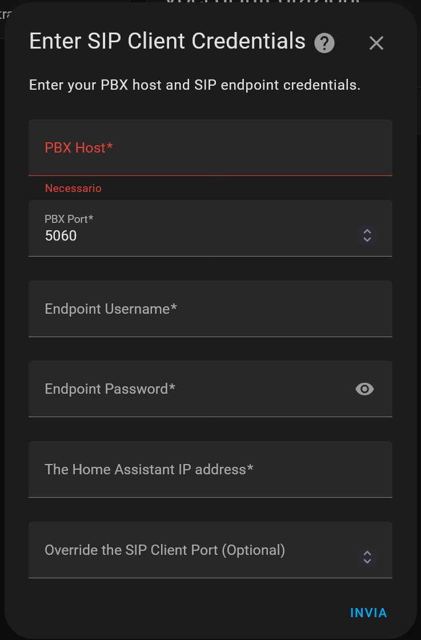Dismiss the dialog with the X button
This screenshot has width=421, height=640.
(x=376, y=43)
